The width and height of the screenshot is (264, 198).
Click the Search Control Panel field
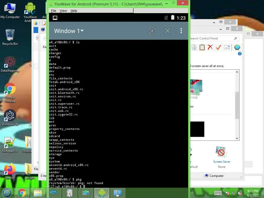[x=213, y=38]
